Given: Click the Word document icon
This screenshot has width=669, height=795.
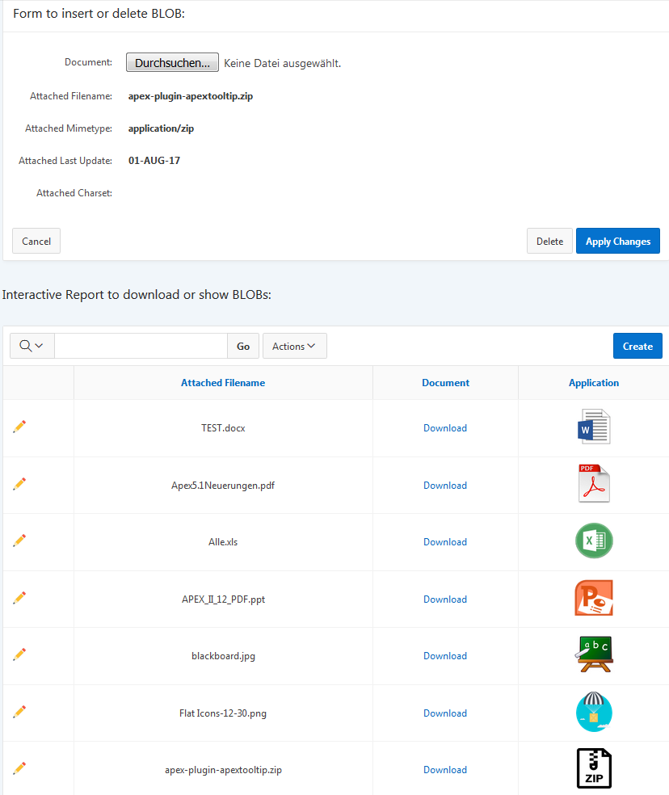Looking at the screenshot, I should [x=594, y=427].
